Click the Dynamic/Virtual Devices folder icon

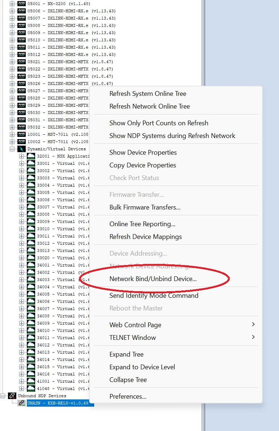21,149
